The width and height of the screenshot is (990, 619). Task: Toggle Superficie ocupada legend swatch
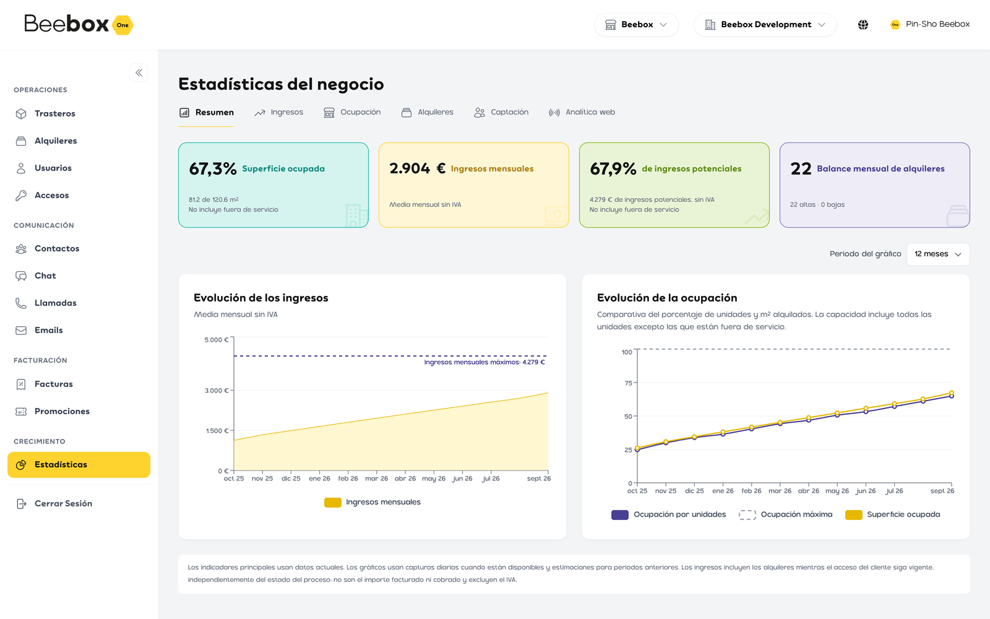pos(854,515)
